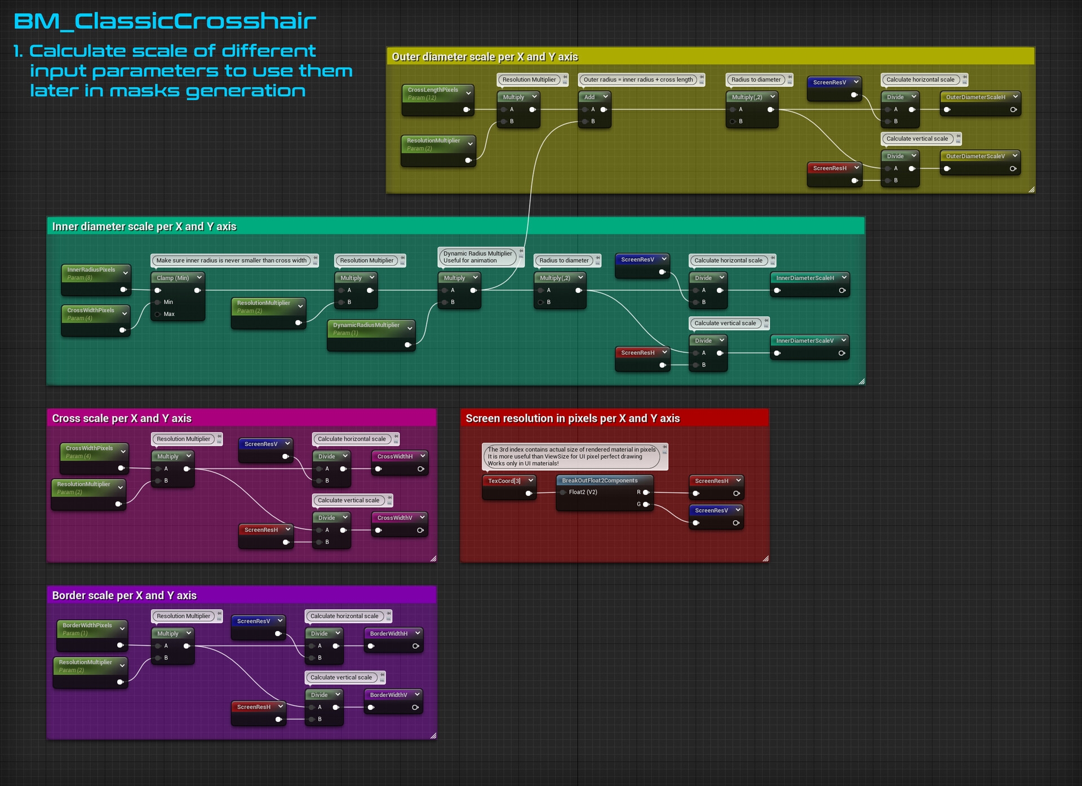Click the R output pin on BreakOutFloat2Components
The image size is (1082, 786).
coord(646,492)
